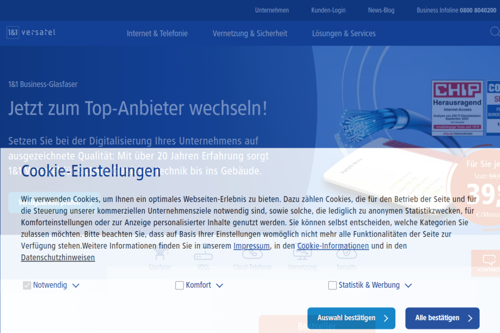The image size is (500, 333).
Task: Select the Cloud-Telefonie product icon
Action: pyautogui.click(x=252, y=252)
